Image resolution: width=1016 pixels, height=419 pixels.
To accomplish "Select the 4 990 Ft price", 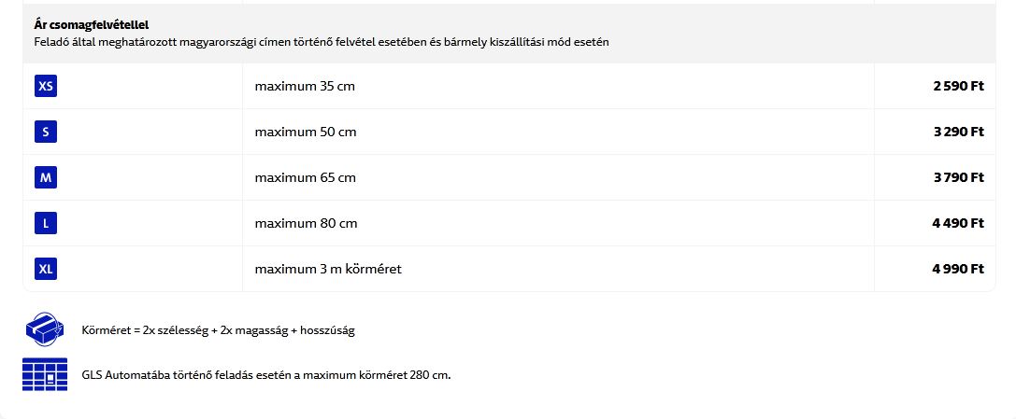I will [x=958, y=270].
